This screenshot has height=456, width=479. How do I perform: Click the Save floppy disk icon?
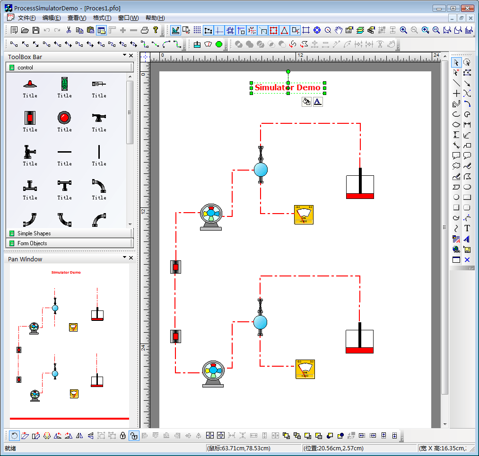(36, 30)
